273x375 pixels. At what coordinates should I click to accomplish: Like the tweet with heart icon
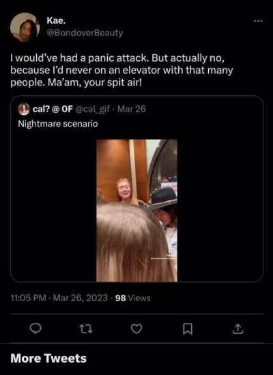136,328
